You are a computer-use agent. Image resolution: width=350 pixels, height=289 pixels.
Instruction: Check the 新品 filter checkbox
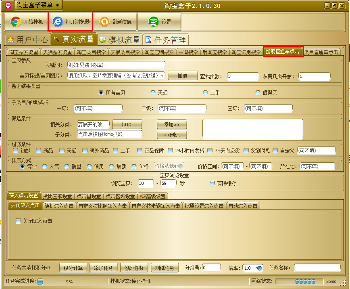[x=38, y=151]
